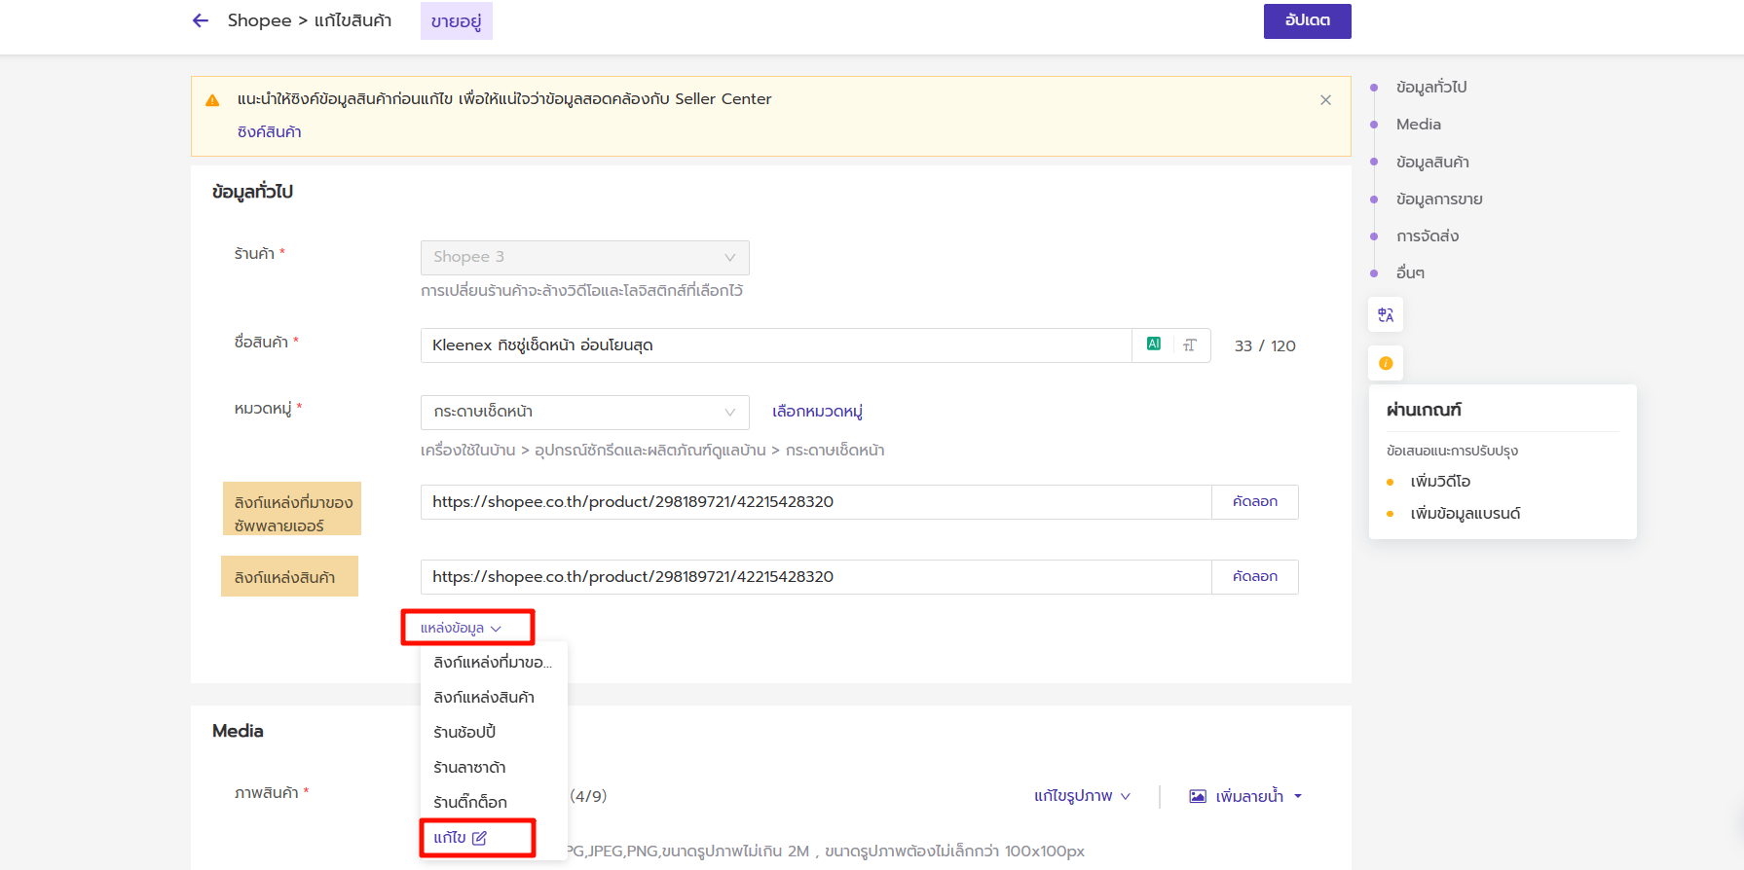Image resolution: width=1744 pixels, height=870 pixels.
Task: Click the watermark image icon
Action: pyautogui.click(x=1198, y=796)
